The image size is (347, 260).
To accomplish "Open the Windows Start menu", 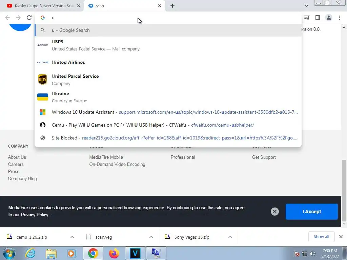I will (x=9, y=254).
